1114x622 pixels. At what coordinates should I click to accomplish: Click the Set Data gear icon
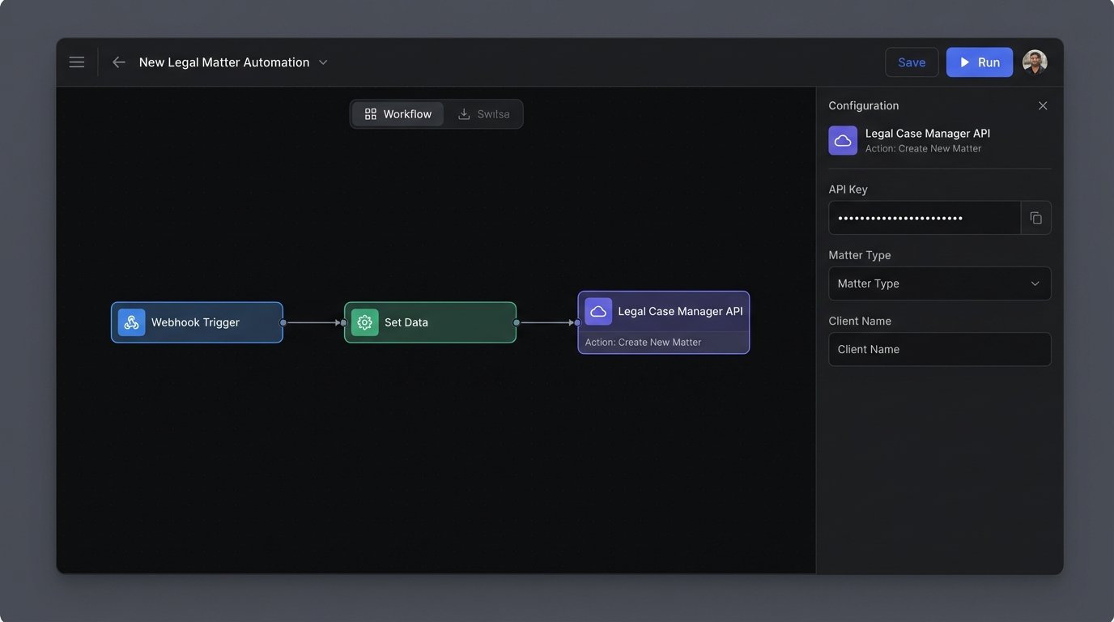point(364,322)
